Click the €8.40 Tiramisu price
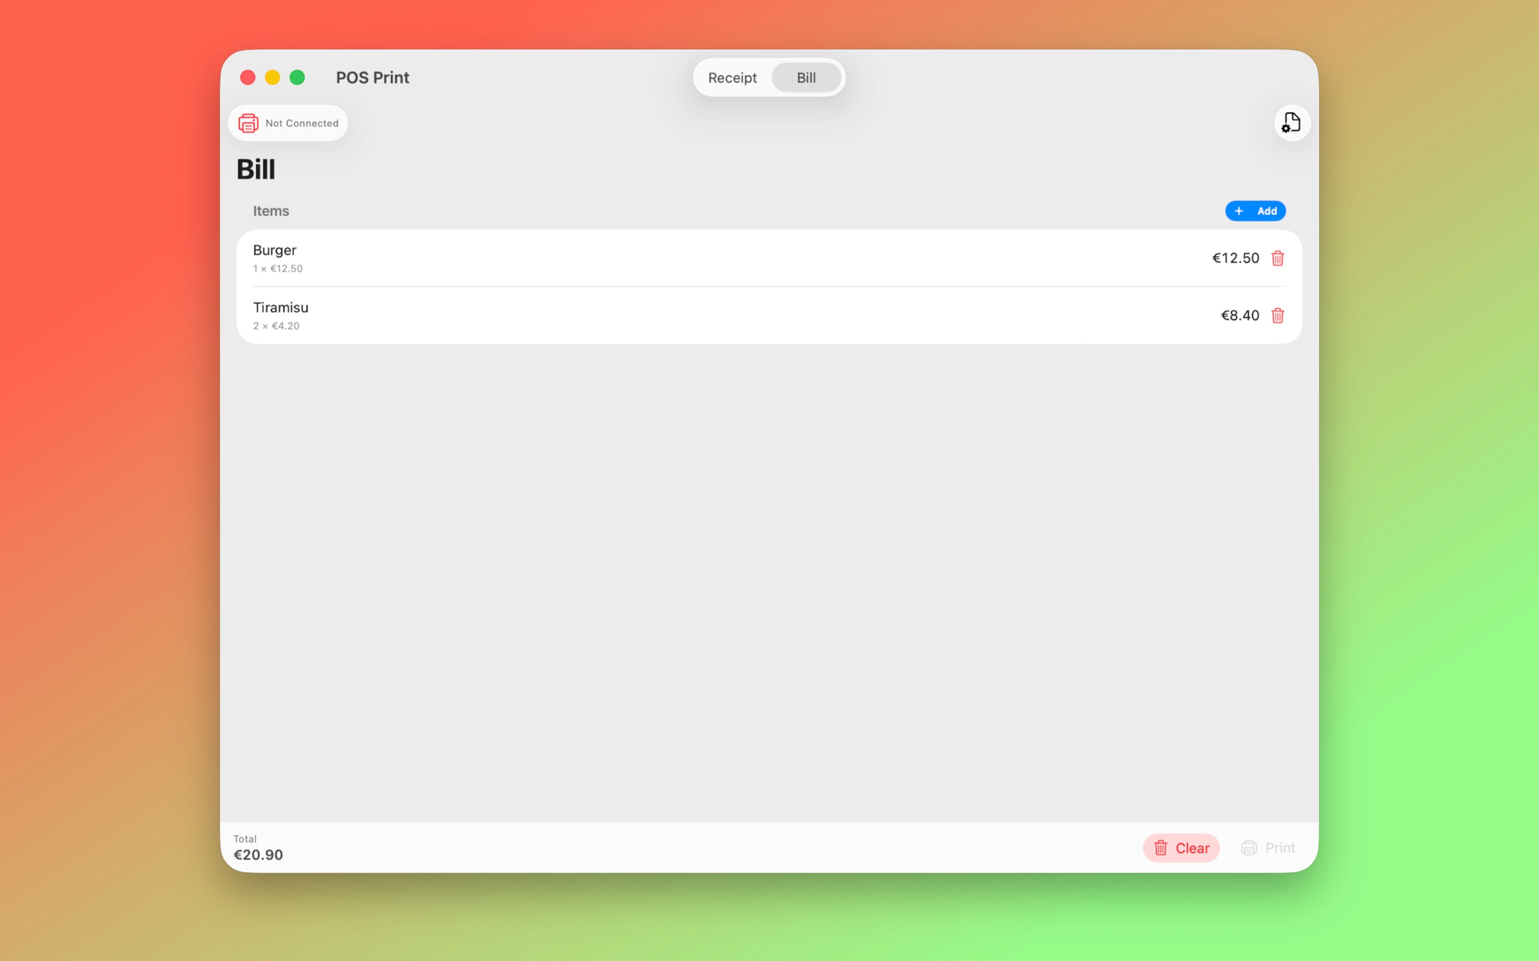This screenshot has height=961, width=1539. click(x=1240, y=315)
